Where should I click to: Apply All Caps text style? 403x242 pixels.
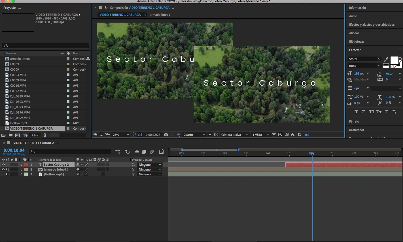click(372, 112)
